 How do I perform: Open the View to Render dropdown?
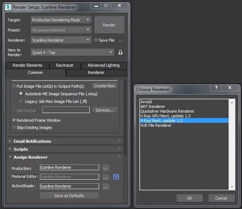[72, 53]
